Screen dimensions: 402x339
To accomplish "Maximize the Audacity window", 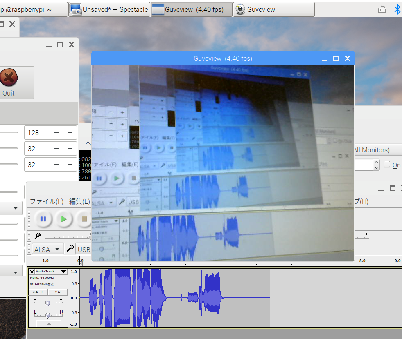I will click(x=392, y=189).
